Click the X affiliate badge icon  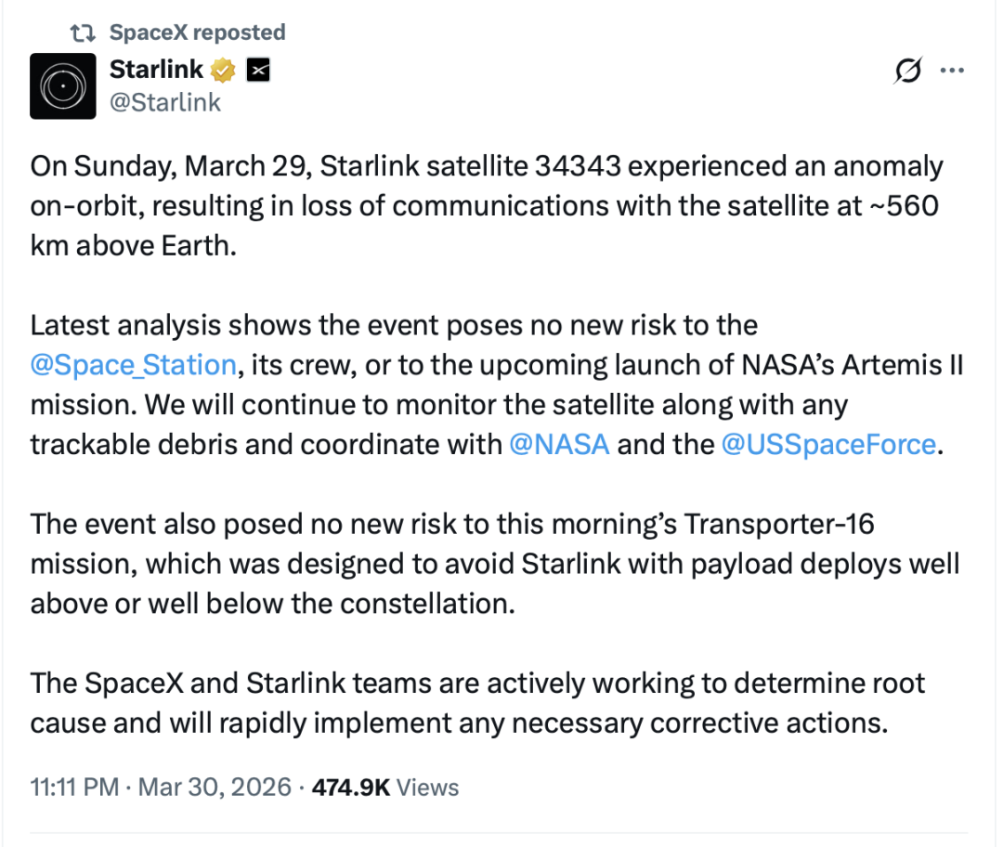[x=258, y=70]
